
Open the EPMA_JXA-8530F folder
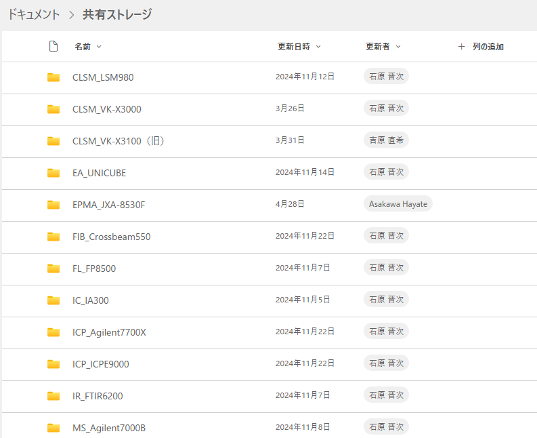click(x=109, y=205)
